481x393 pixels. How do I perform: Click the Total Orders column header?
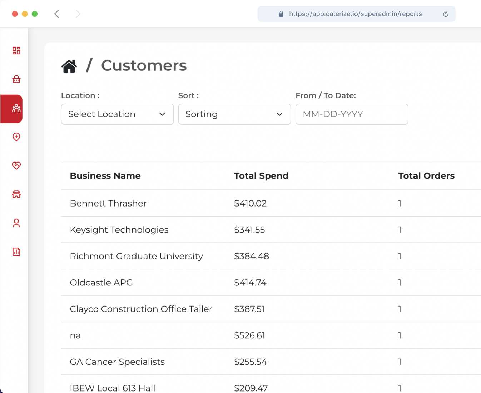[x=426, y=176]
